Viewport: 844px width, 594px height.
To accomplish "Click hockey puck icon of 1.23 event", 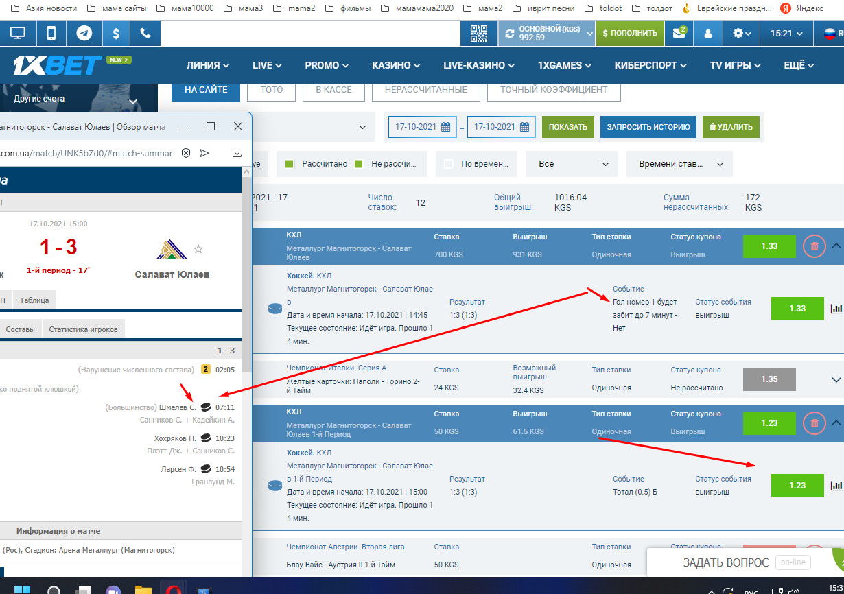I will click(x=274, y=486).
